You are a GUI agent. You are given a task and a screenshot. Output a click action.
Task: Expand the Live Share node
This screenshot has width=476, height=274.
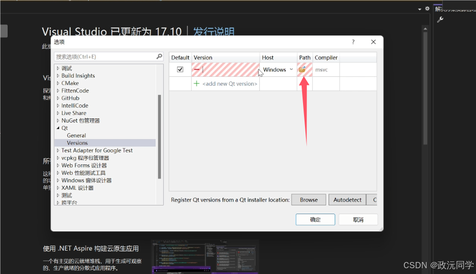(x=58, y=113)
